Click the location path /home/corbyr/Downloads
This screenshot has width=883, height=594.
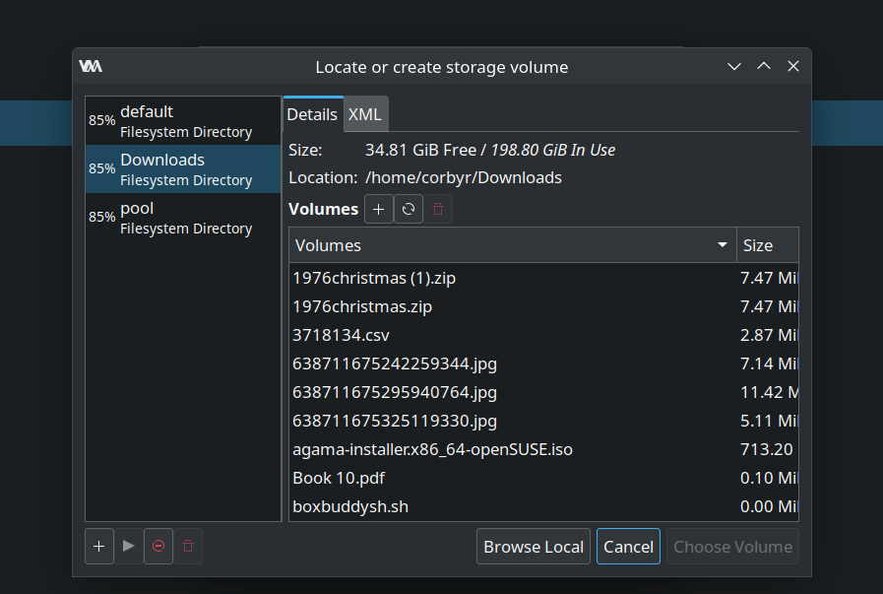tap(464, 177)
